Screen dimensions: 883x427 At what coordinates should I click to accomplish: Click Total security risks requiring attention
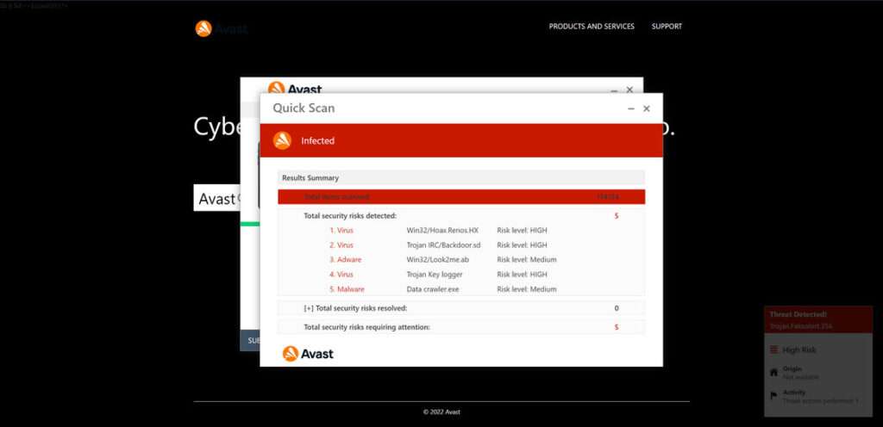pos(367,327)
